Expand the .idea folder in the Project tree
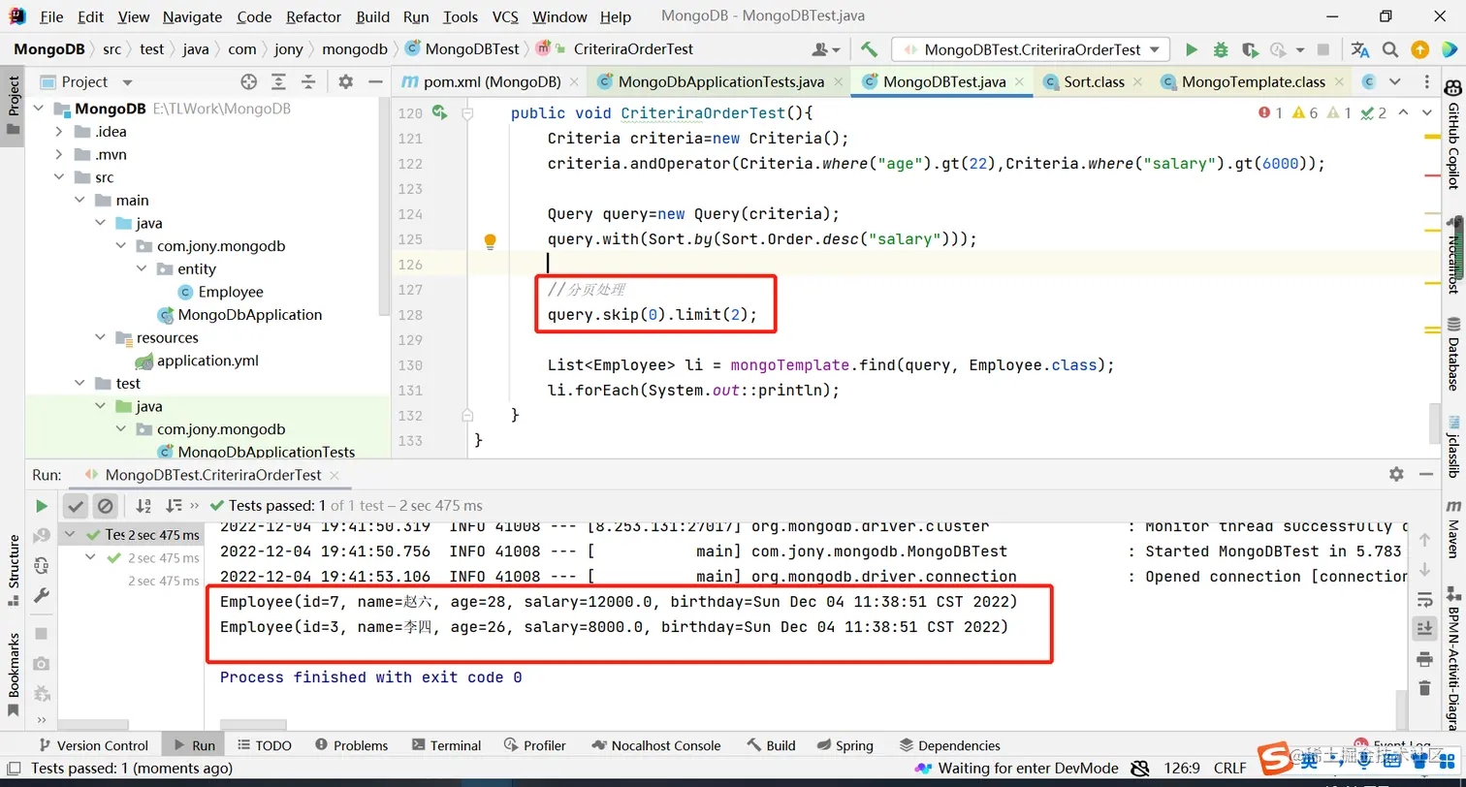 click(x=59, y=132)
